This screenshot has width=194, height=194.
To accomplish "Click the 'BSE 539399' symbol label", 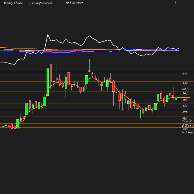I will pyautogui.click(x=74, y=3).
